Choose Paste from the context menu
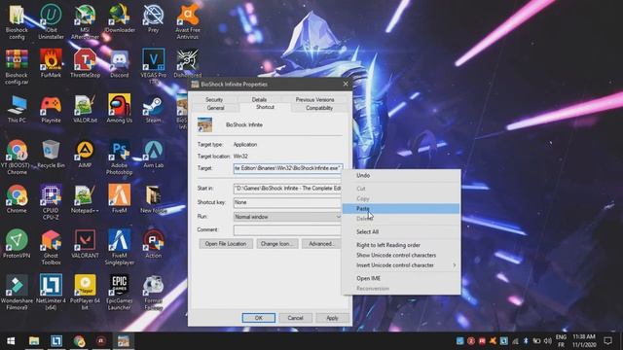Image resolution: width=623 pixels, height=350 pixels. pyautogui.click(x=401, y=208)
